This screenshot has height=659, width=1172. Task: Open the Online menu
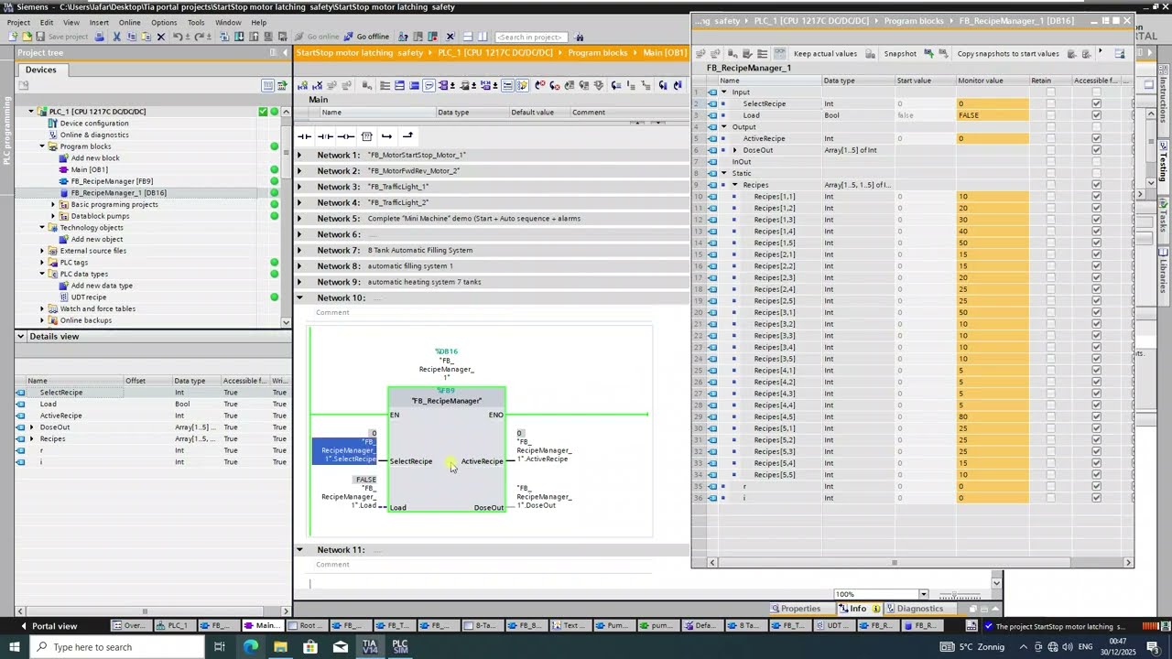coord(129,22)
